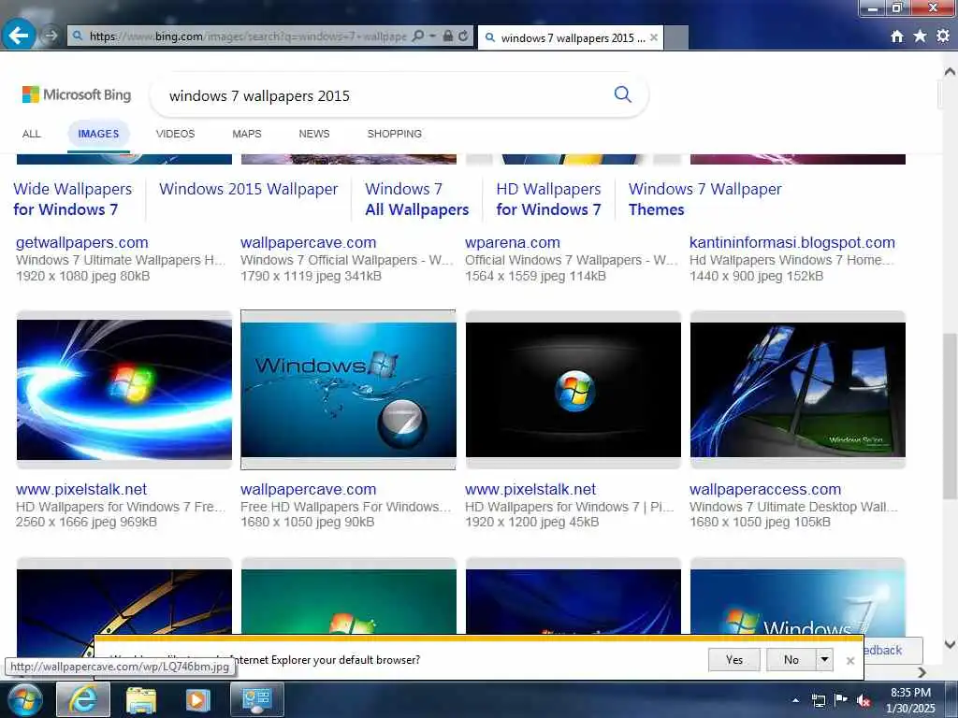Click the muted volume tray icon
958x718 pixels.
pyautogui.click(x=864, y=700)
